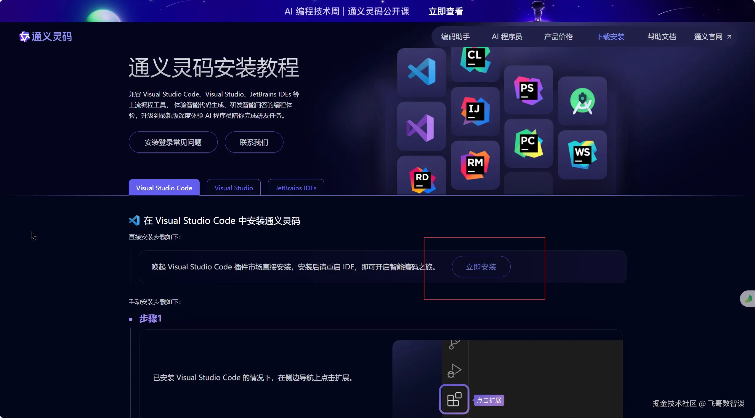Click the Rider RD icon
Screen dimensions: 755x418
pos(422,179)
